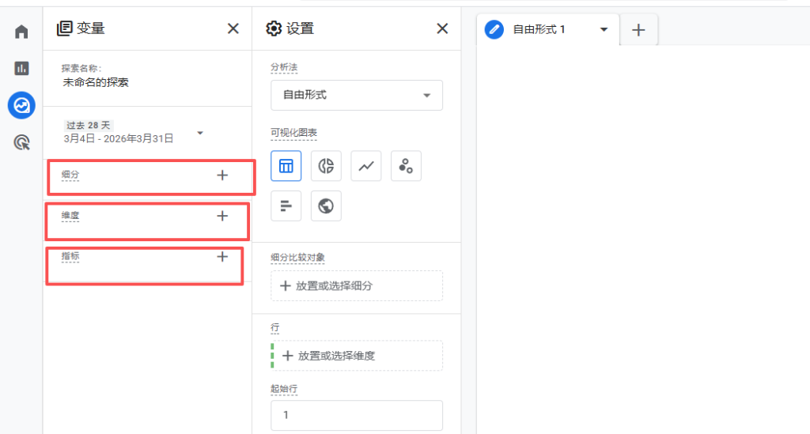Open the 自由形式 analysis method dropdown
810x434 pixels.
[356, 95]
